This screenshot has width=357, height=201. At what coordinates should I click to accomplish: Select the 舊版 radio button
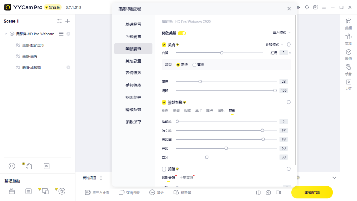click(x=194, y=65)
